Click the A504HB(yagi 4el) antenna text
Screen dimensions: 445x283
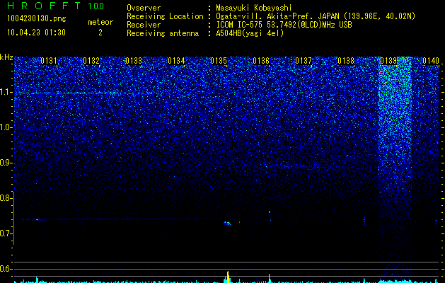click(250, 33)
